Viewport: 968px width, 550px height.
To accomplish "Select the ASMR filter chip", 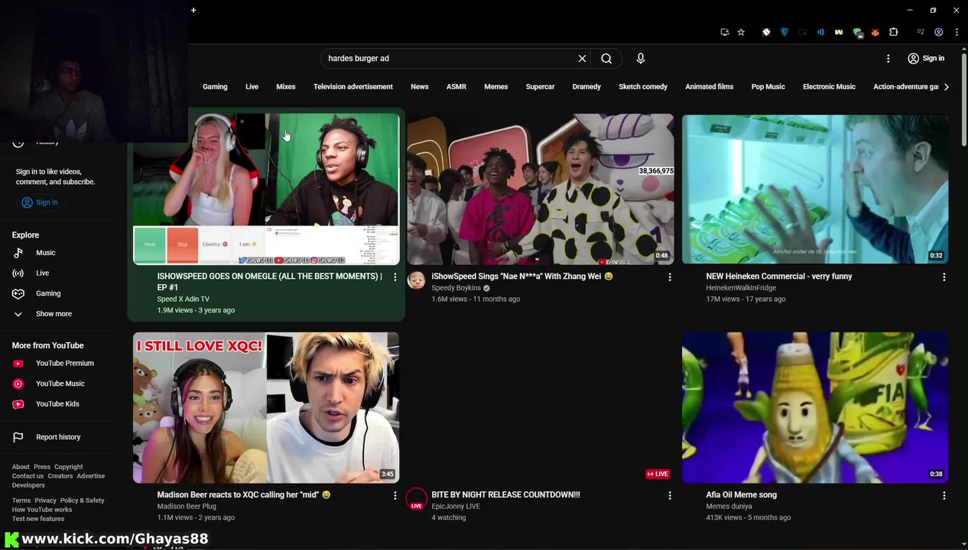I will tap(456, 87).
